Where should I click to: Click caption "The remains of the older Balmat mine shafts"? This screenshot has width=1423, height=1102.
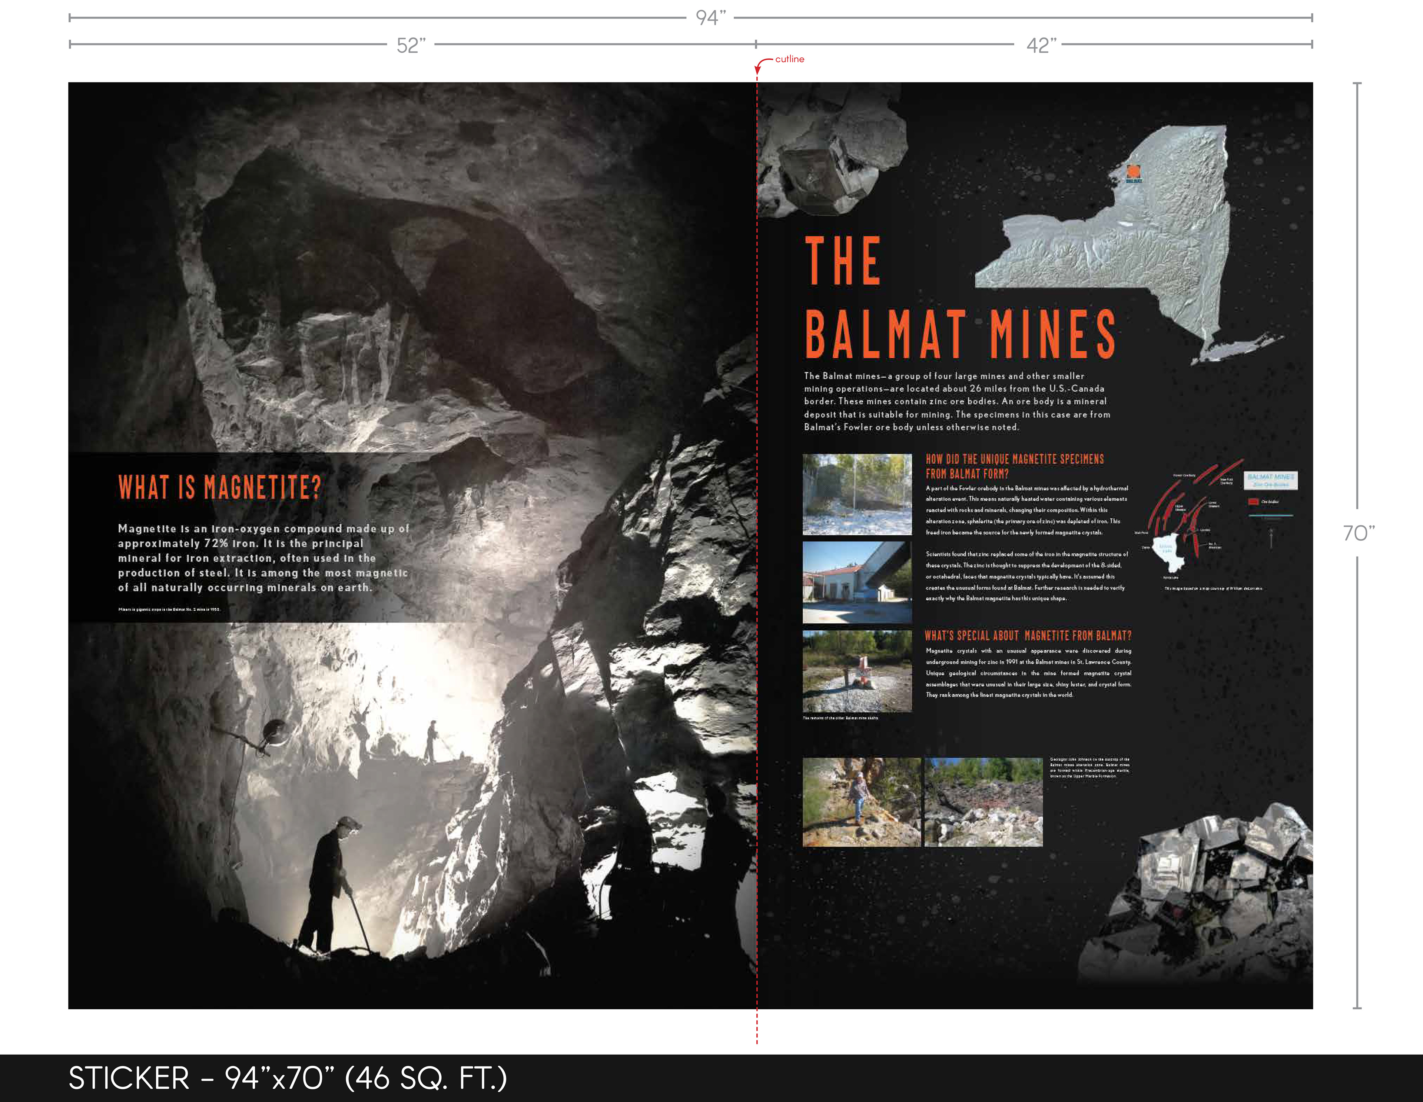tap(840, 718)
